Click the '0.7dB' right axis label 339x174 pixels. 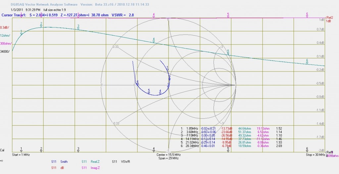(321, 29)
